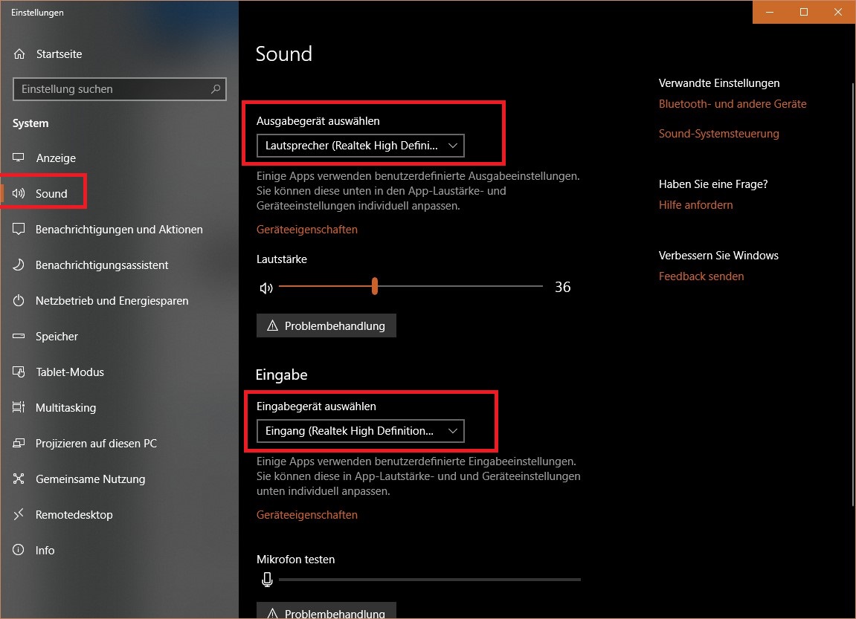Click the Info circle icon in sidebar

pyautogui.click(x=19, y=550)
